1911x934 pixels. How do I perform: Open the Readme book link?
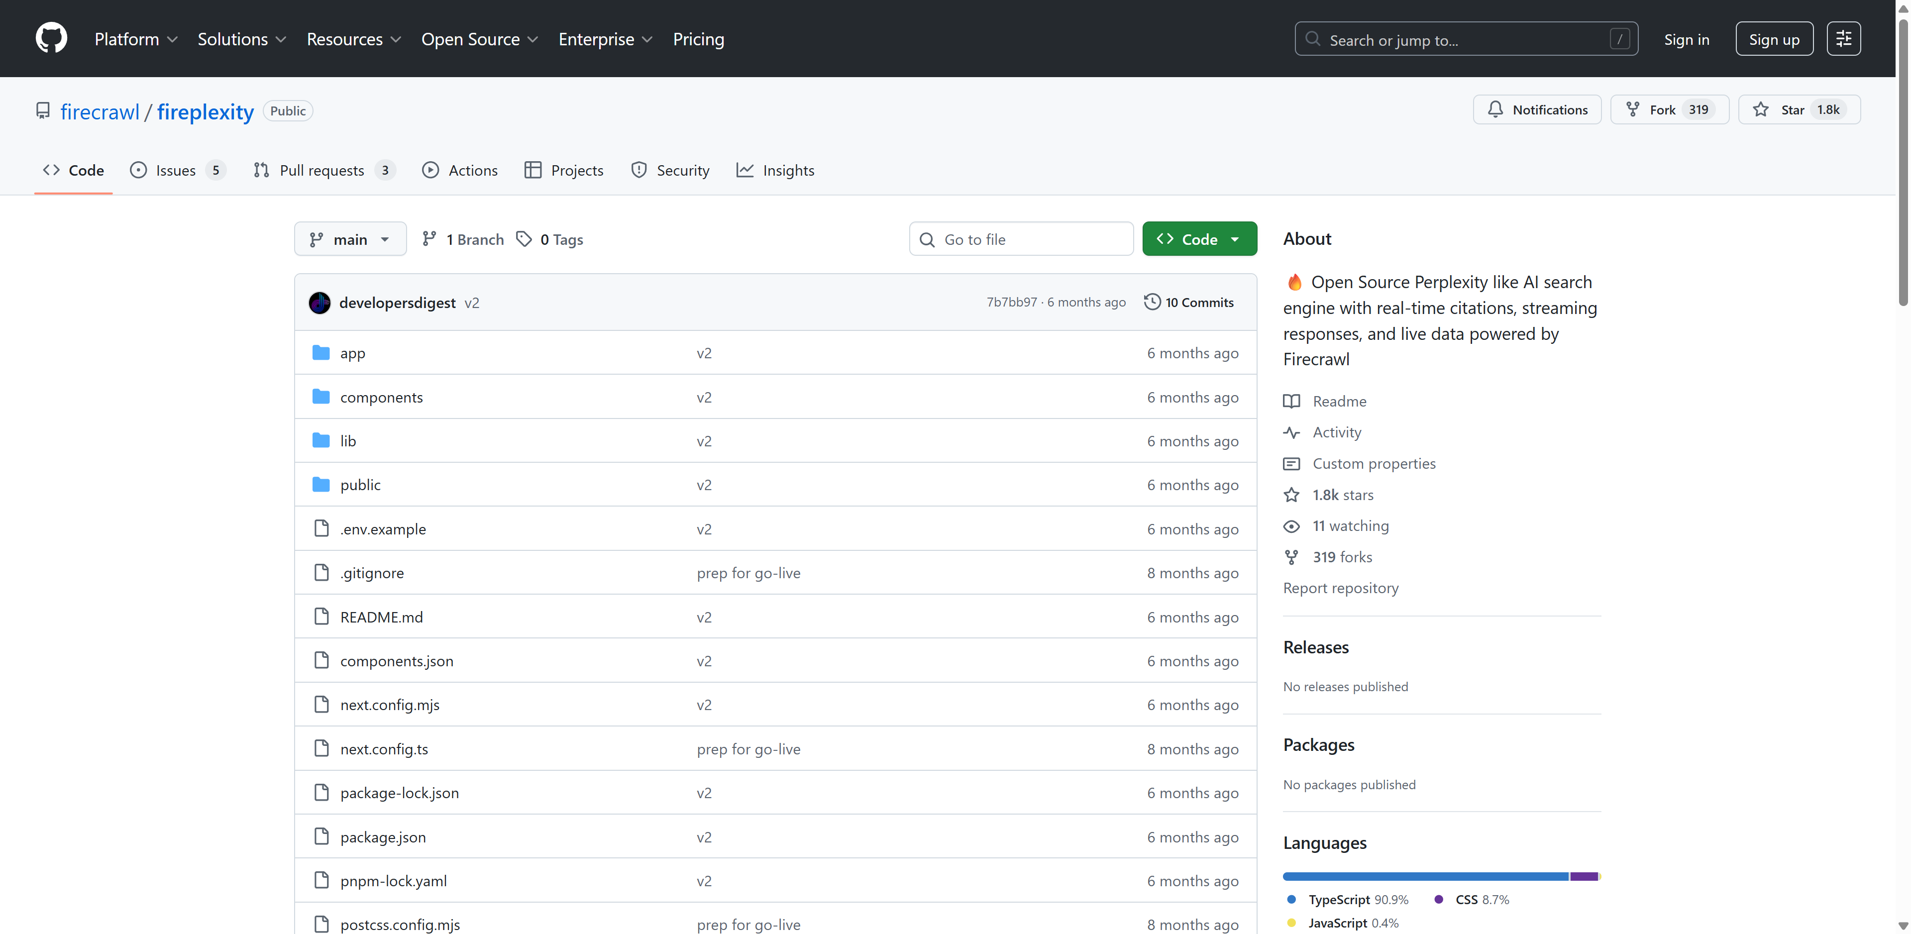(x=1338, y=402)
